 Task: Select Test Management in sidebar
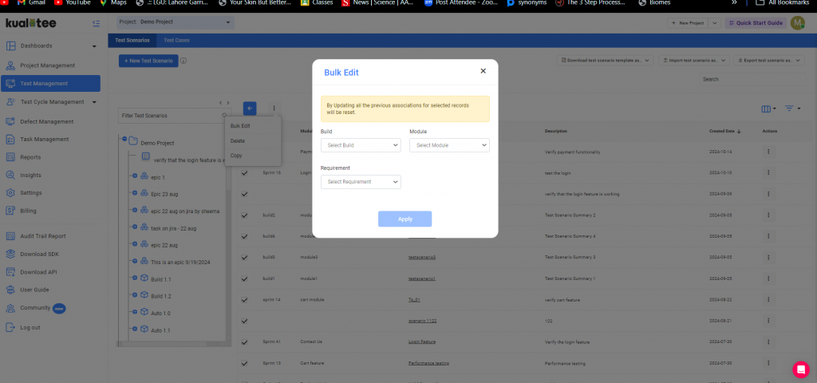[51, 83]
